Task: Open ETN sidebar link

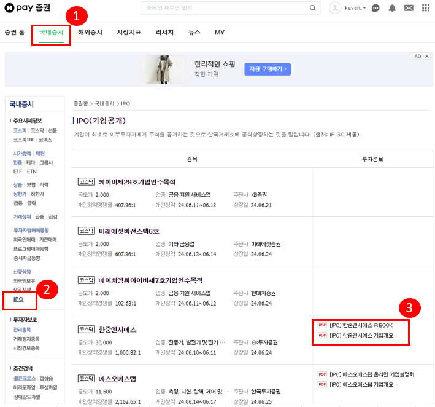Action: pyautogui.click(x=32, y=172)
